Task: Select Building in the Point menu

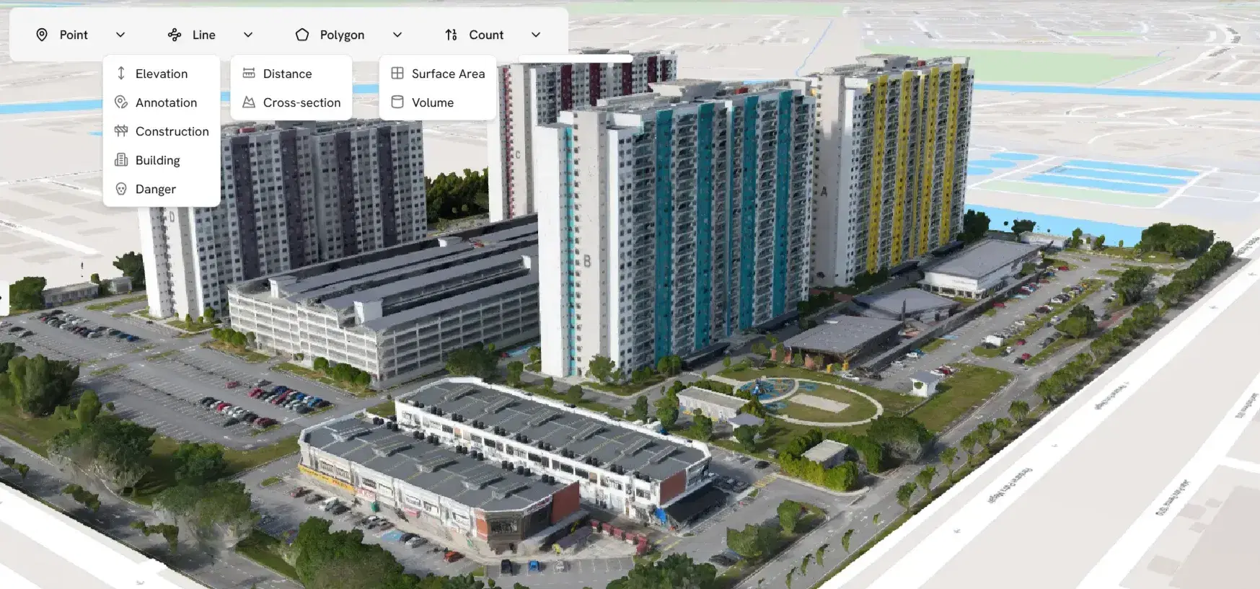Action: pos(157,160)
